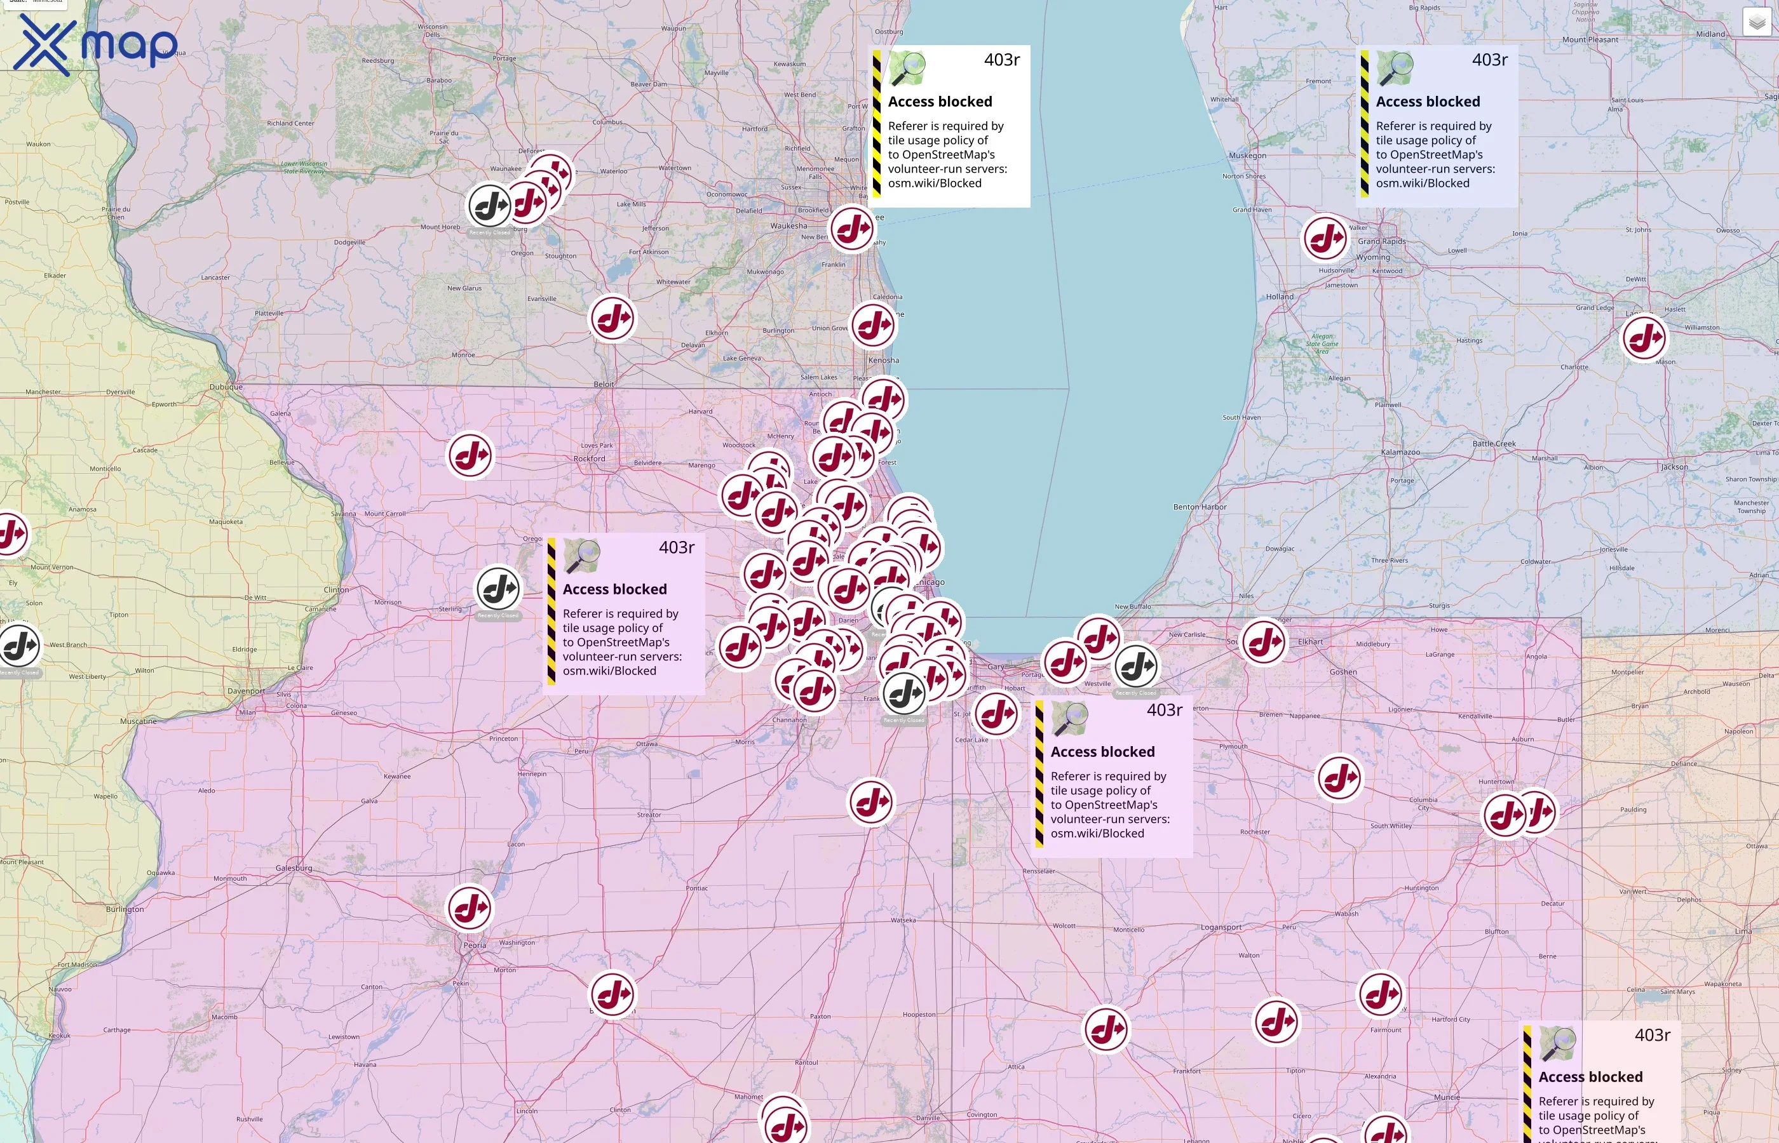The height and width of the screenshot is (1143, 1779).
Task: Click the Recently Closed marker near Westville
Action: click(1135, 665)
